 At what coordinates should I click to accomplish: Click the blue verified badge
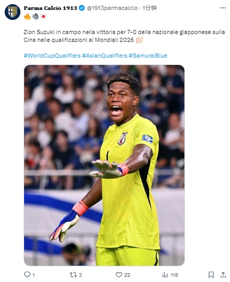pyautogui.click(x=82, y=8)
